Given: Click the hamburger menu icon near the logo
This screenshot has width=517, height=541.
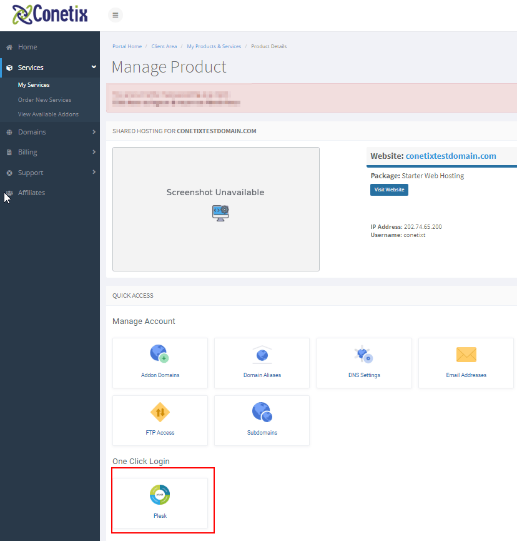Looking at the screenshot, I should (x=115, y=14).
